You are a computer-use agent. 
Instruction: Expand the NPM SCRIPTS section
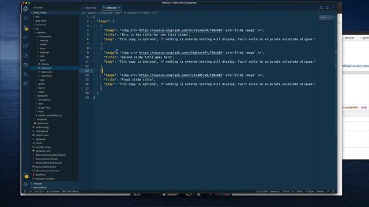40,188
